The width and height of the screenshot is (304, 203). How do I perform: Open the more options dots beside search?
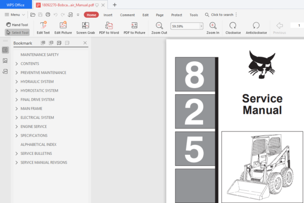236,15
